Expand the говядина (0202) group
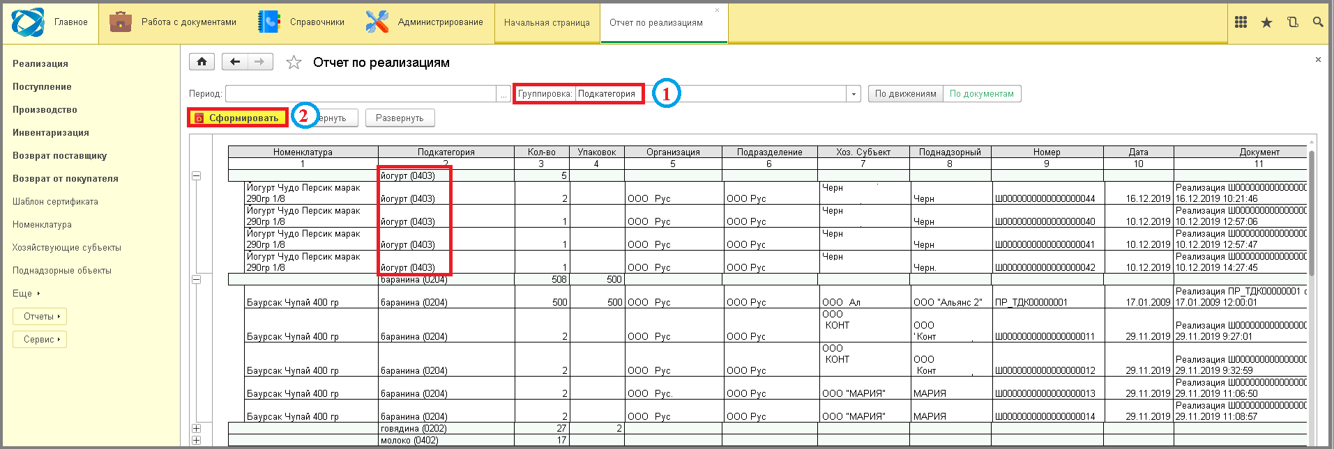 (196, 428)
